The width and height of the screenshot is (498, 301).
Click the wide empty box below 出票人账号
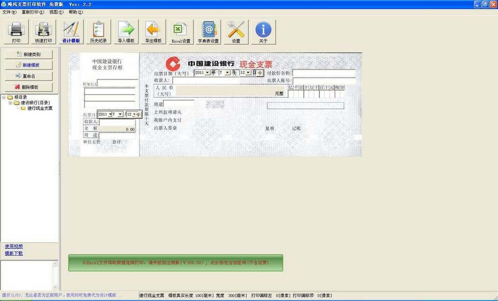pyautogui.click(x=305, y=105)
